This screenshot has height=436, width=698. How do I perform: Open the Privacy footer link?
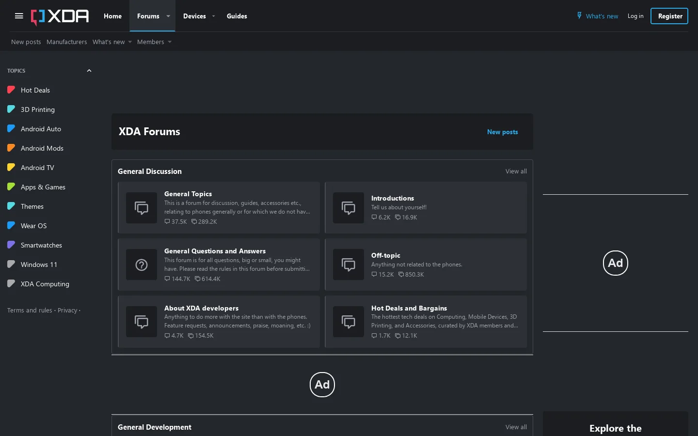point(67,311)
